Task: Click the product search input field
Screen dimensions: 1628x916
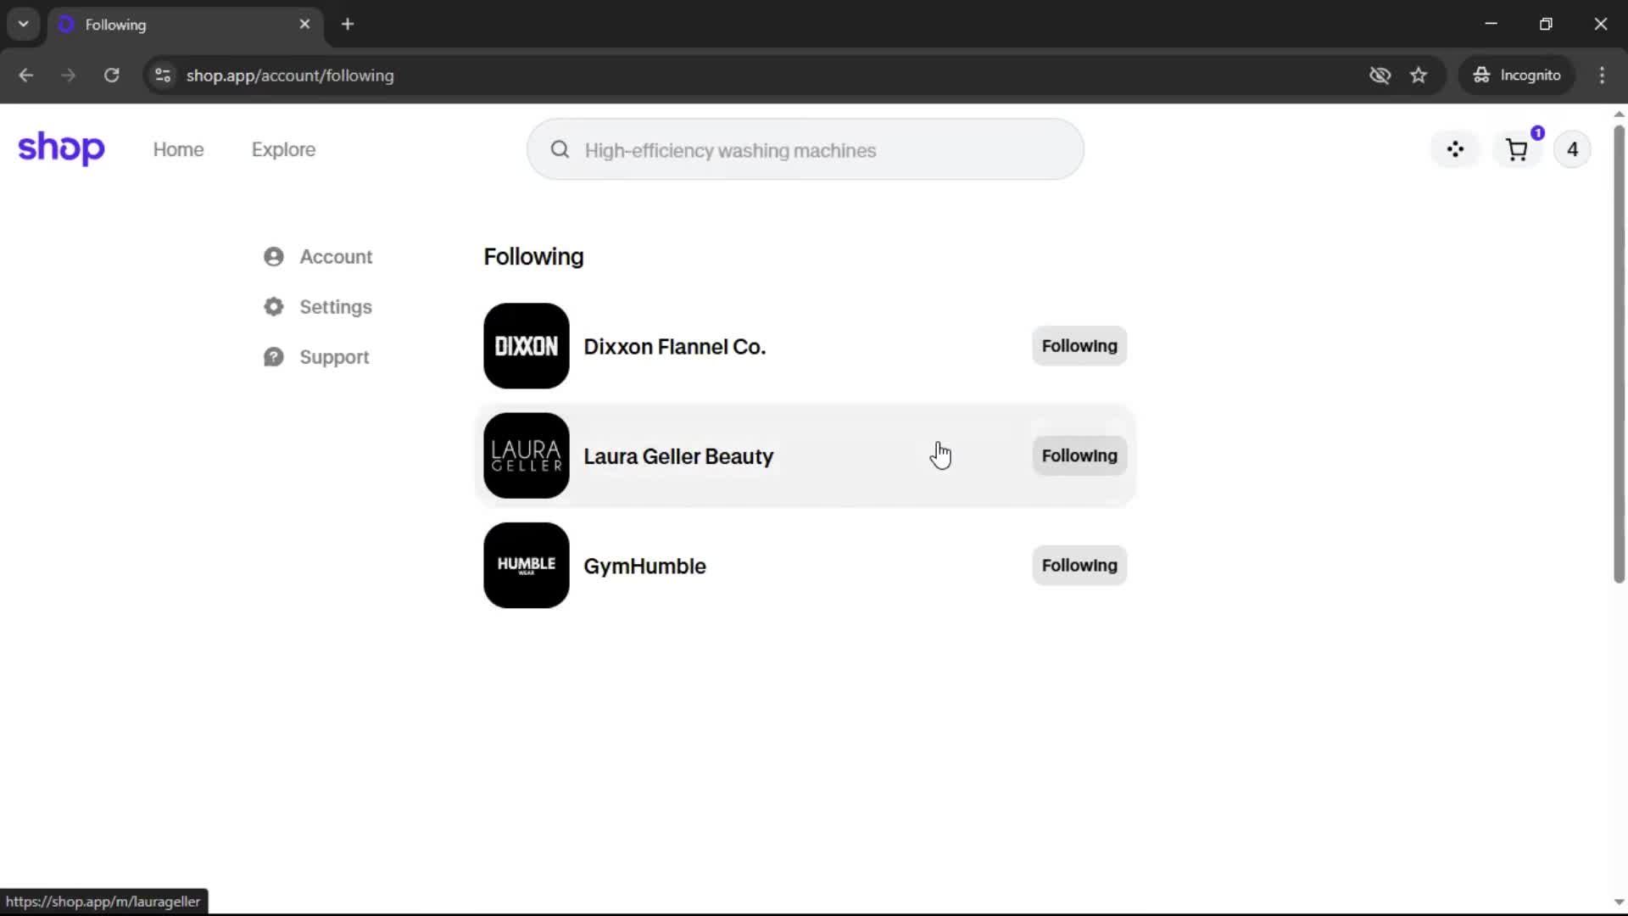Action: (806, 150)
